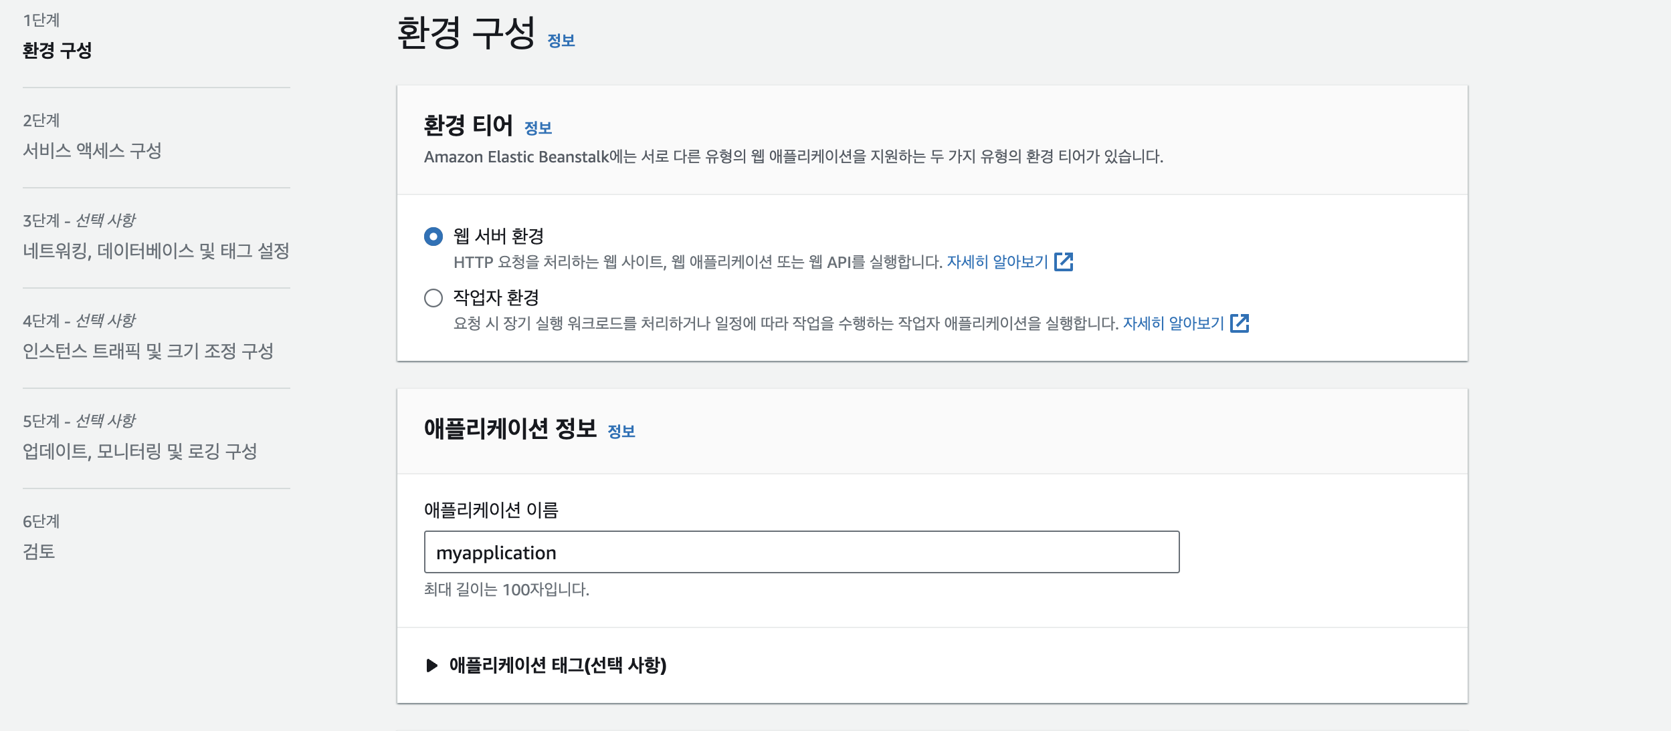Click 자세히 알아보기 link for worker environment
The image size is (1671, 731).
(1173, 323)
